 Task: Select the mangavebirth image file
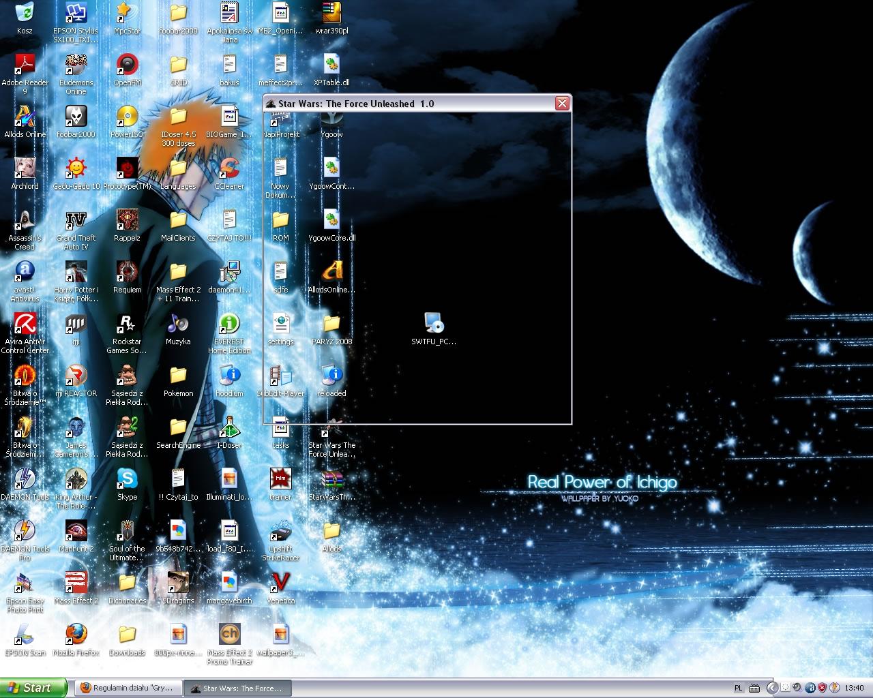pos(229,588)
